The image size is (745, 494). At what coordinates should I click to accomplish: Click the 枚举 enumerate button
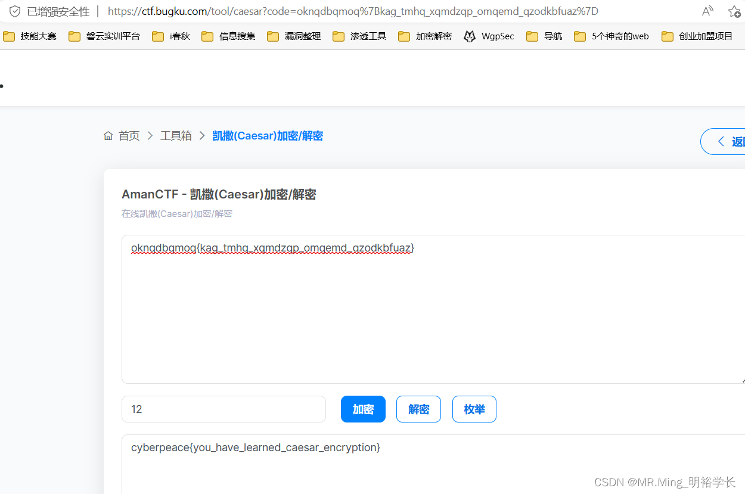(474, 409)
